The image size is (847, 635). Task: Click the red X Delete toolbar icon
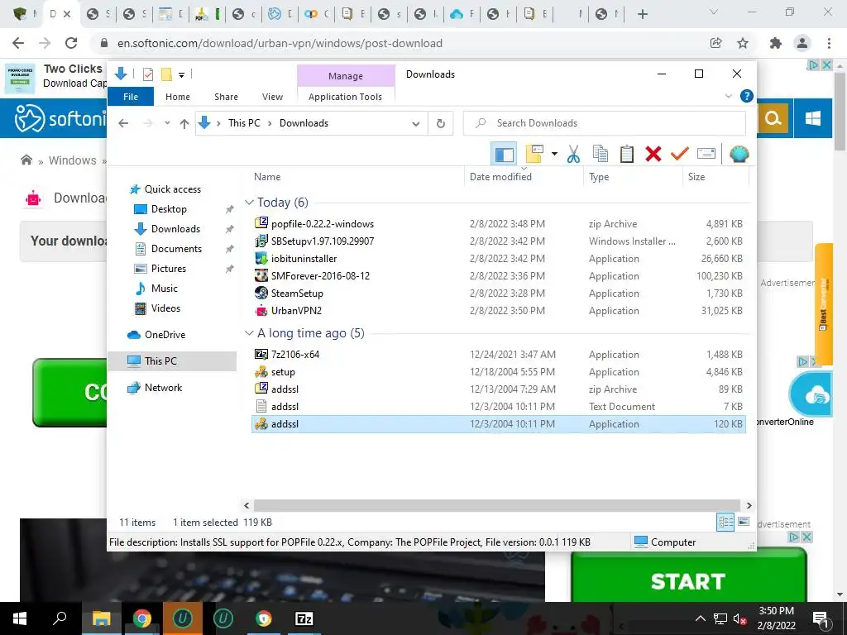(x=653, y=155)
